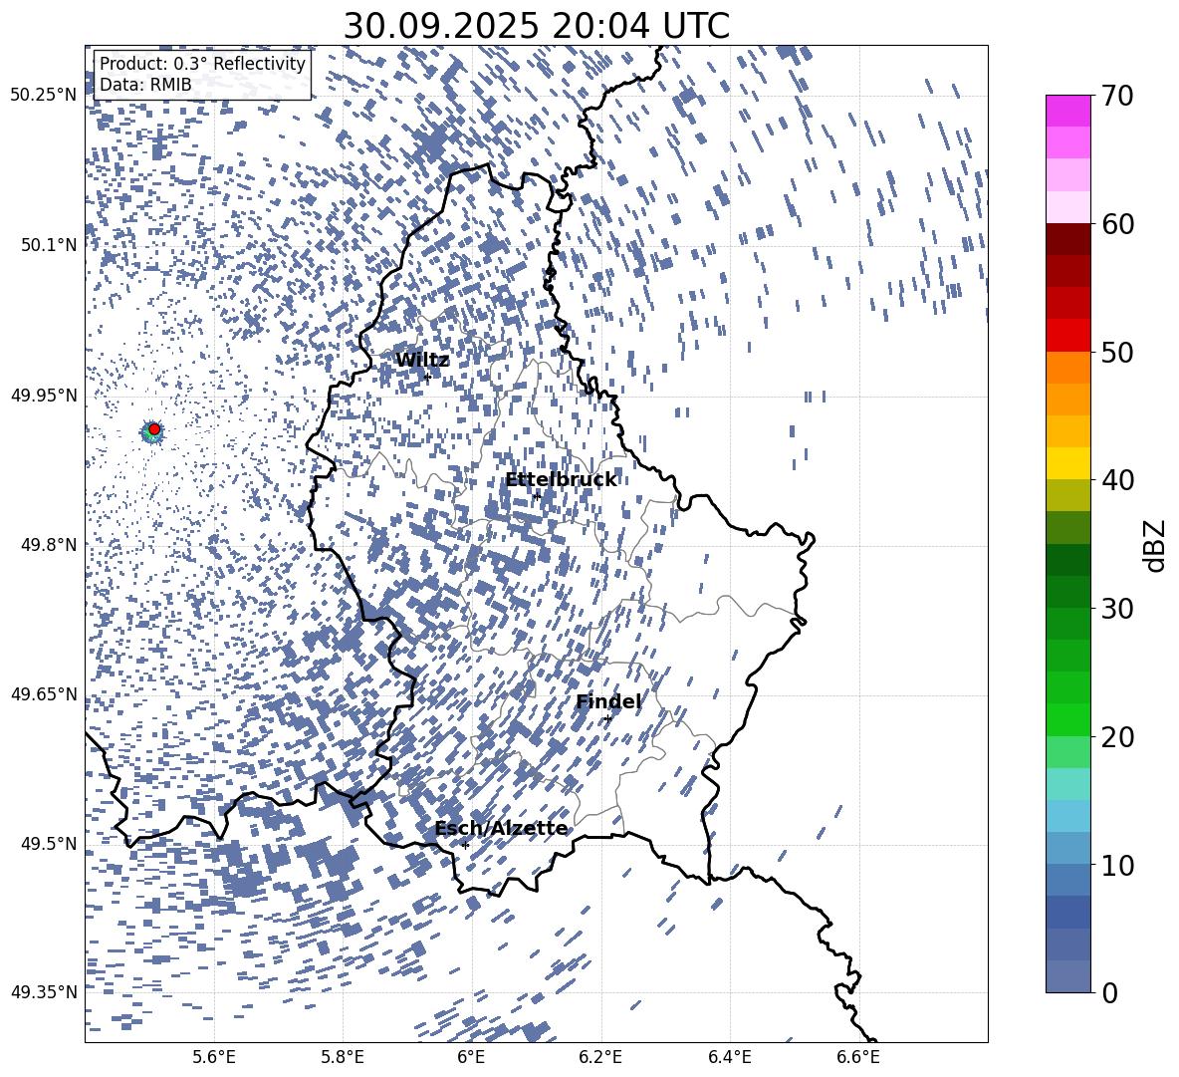1179x1077 pixels.
Task: Pick the bright red swatch above 50 dBZ
Action: [1067, 336]
